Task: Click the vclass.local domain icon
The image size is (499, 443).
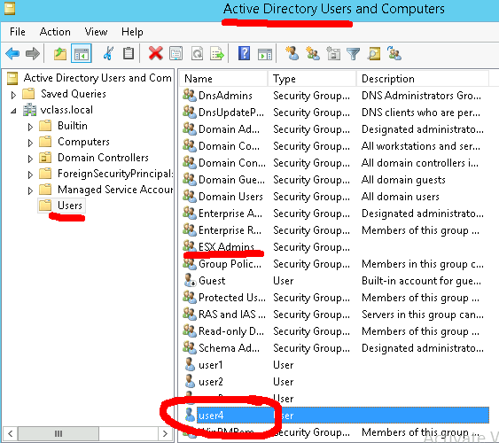Action: (x=29, y=110)
